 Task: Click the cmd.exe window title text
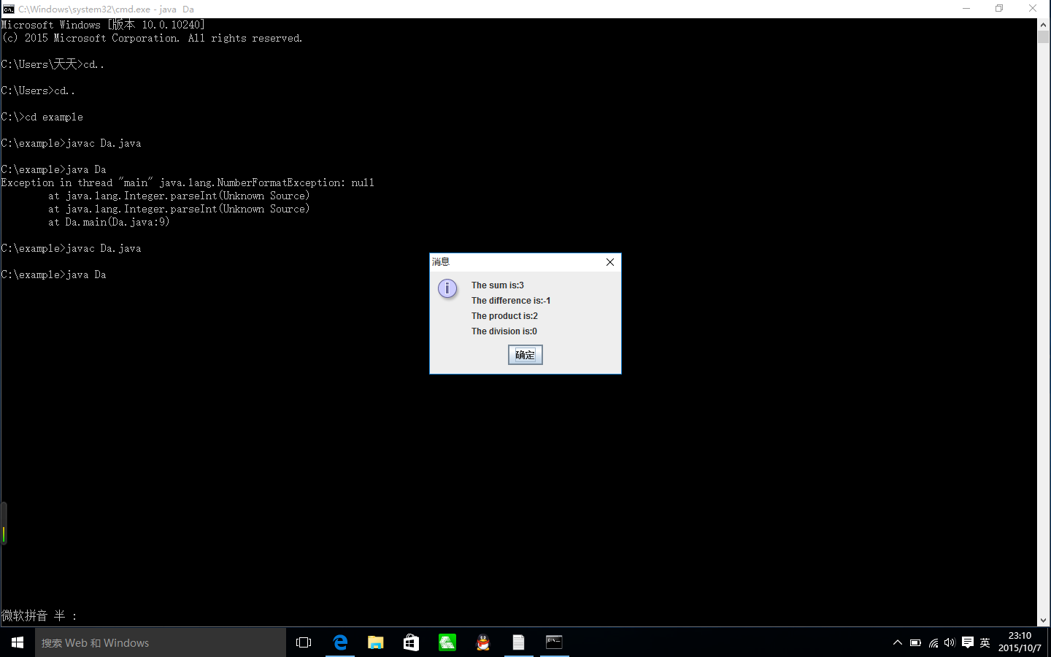tap(106, 9)
